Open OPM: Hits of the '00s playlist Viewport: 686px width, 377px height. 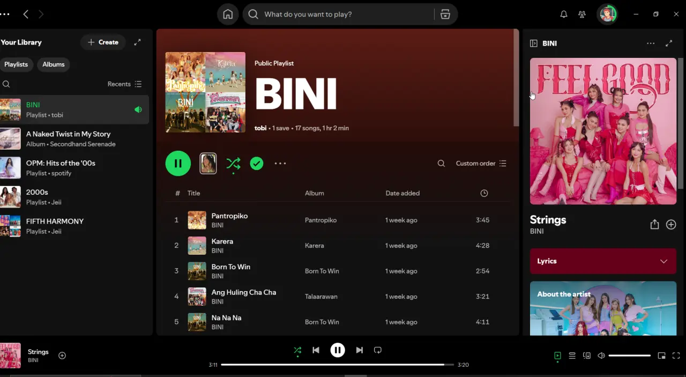click(x=74, y=168)
